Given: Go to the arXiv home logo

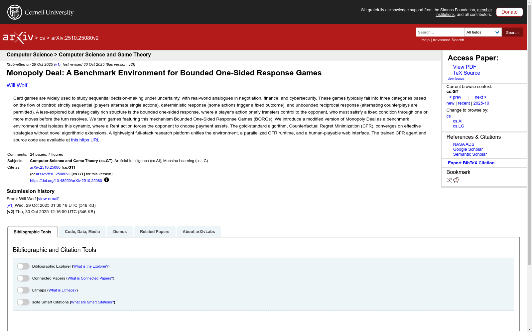Looking at the screenshot, I should pos(18,38).
